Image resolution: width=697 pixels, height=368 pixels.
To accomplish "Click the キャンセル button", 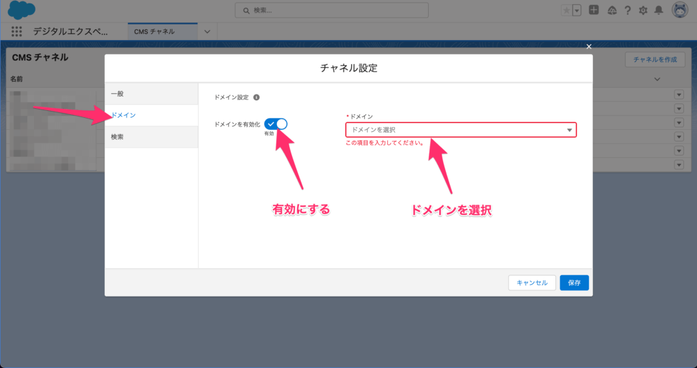I will pyautogui.click(x=532, y=283).
